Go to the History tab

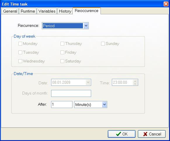tap(65, 11)
